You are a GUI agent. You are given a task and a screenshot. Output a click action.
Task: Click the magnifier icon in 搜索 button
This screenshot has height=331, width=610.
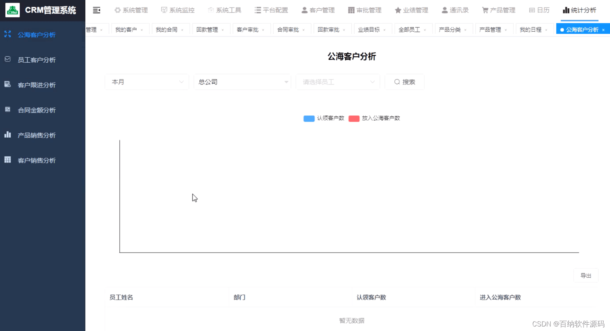(x=397, y=82)
